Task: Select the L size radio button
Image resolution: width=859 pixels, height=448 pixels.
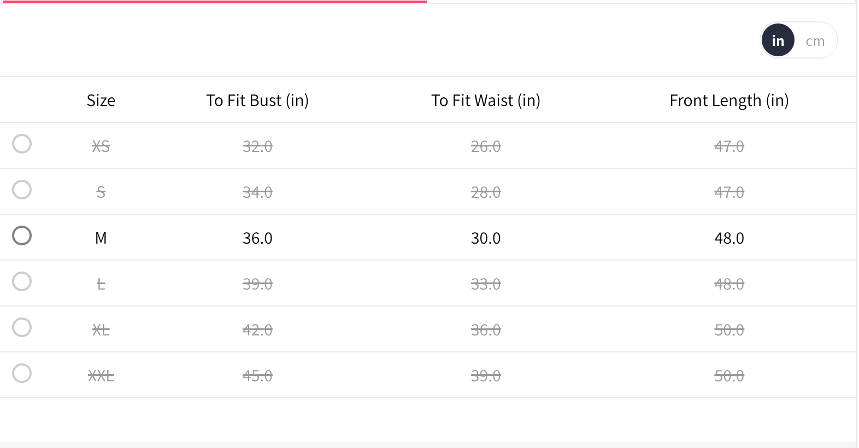Action: (x=22, y=282)
